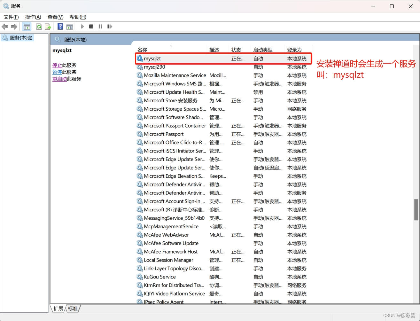Open the 帮助(H) menu
The height and width of the screenshot is (321, 420).
pos(78,17)
